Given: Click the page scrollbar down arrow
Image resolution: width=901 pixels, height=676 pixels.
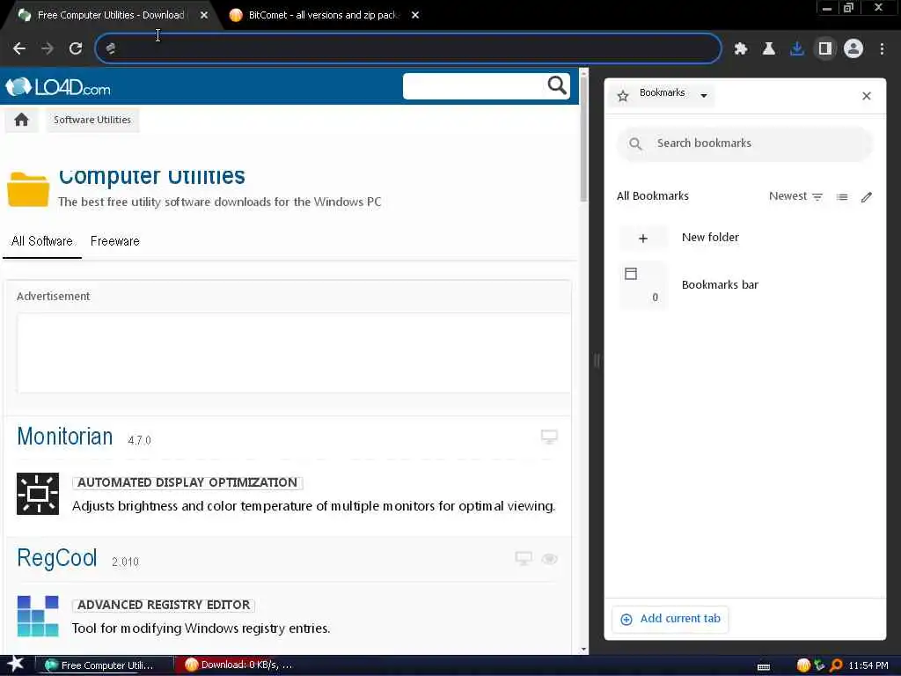Looking at the screenshot, I should click(584, 650).
